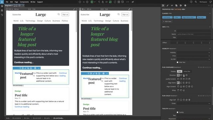The height and width of the screenshot is (120, 213).
Task: Click the zoom in plus icon
Action: (87, 2)
